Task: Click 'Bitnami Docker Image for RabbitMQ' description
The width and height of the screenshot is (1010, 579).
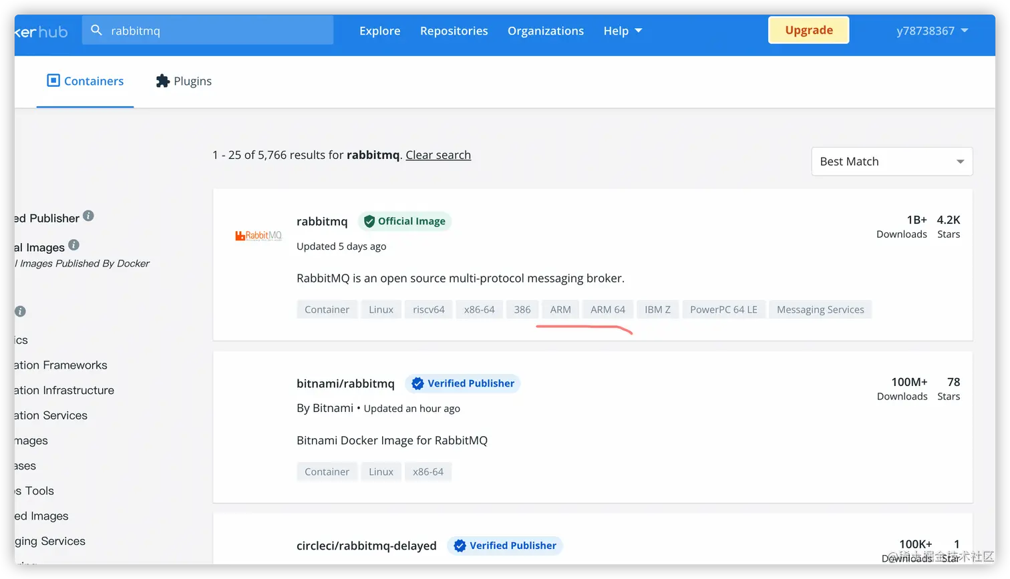Action: click(392, 440)
